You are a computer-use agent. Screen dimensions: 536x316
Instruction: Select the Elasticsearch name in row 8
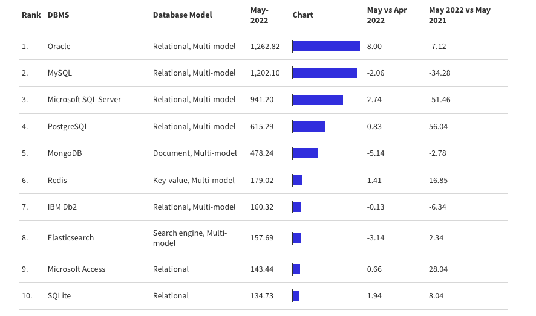(x=71, y=238)
